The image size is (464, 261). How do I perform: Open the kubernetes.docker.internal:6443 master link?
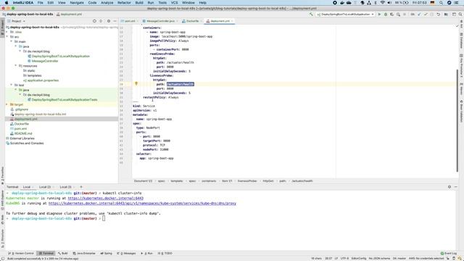pos(106,198)
